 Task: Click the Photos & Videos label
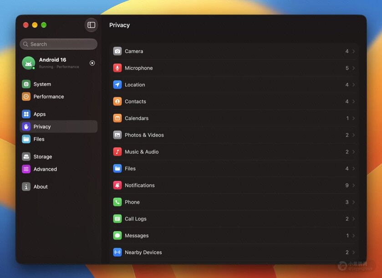coord(144,135)
